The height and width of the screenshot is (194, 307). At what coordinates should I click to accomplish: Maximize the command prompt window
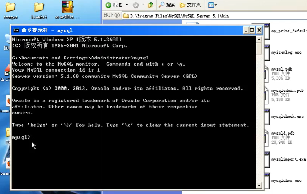point(252,30)
